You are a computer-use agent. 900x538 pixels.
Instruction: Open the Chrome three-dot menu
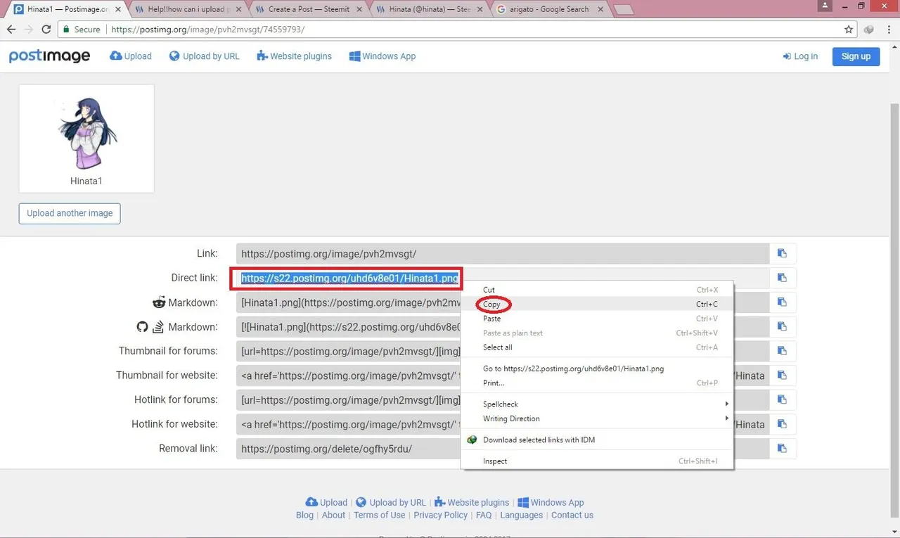(x=889, y=30)
